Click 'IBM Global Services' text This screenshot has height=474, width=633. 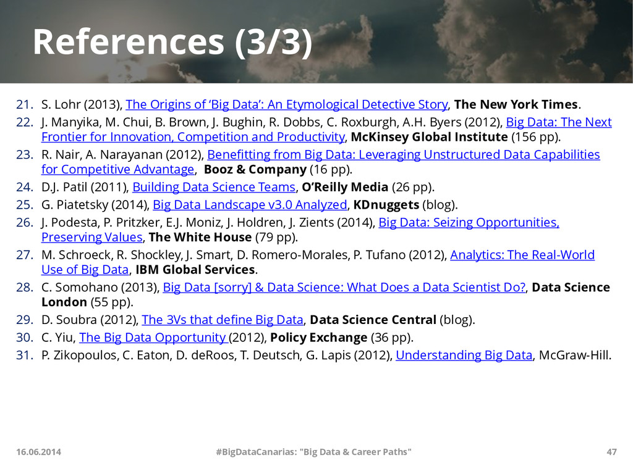click(195, 270)
